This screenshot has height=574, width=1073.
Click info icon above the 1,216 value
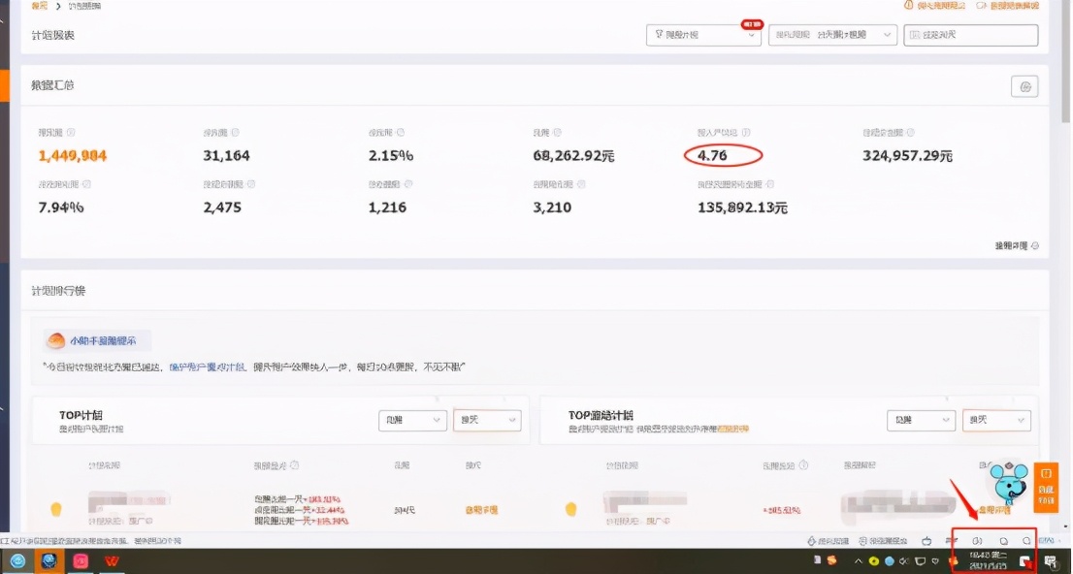pyautogui.click(x=407, y=185)
